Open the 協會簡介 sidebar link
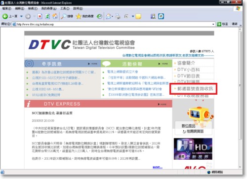247x179 pixels. [x=186, y=63]
